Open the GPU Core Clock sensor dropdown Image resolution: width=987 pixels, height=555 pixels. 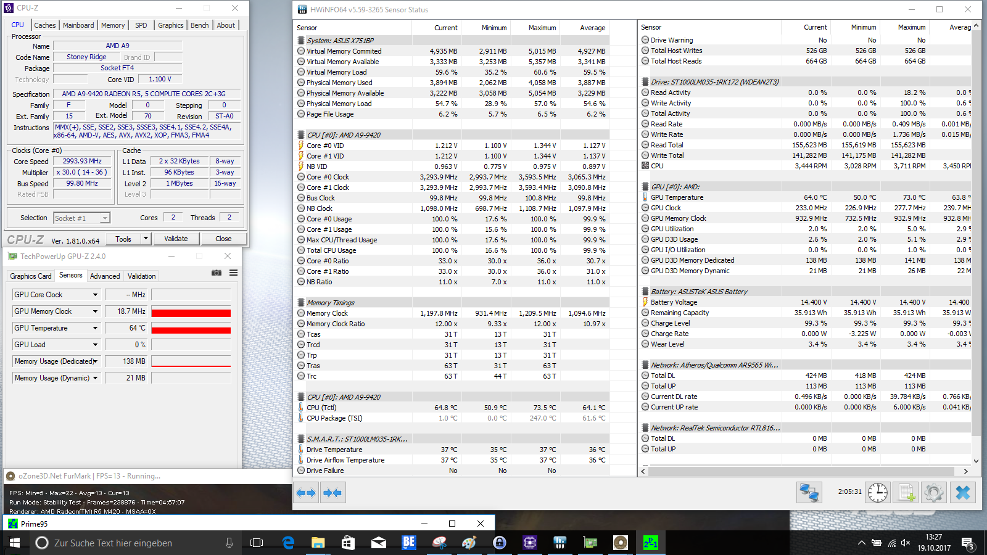pos(95,295)
